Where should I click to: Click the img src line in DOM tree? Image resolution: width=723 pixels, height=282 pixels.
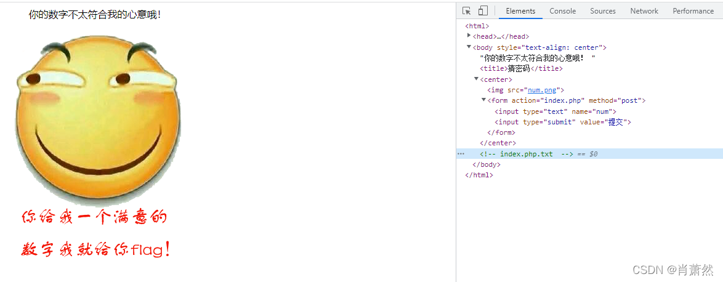pos(526,90)
